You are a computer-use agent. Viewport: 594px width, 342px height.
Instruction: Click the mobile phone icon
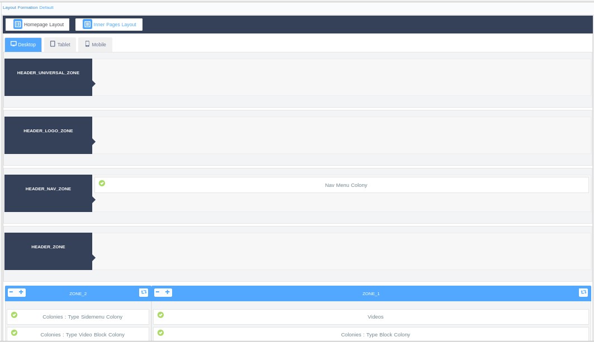87,44
